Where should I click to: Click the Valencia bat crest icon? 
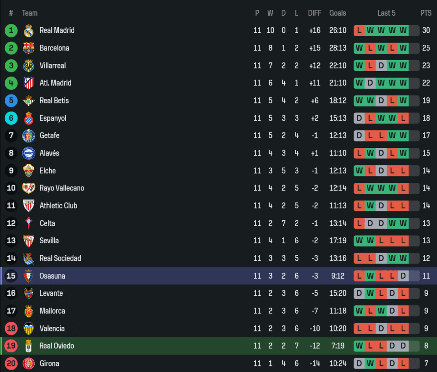(29, 329)
